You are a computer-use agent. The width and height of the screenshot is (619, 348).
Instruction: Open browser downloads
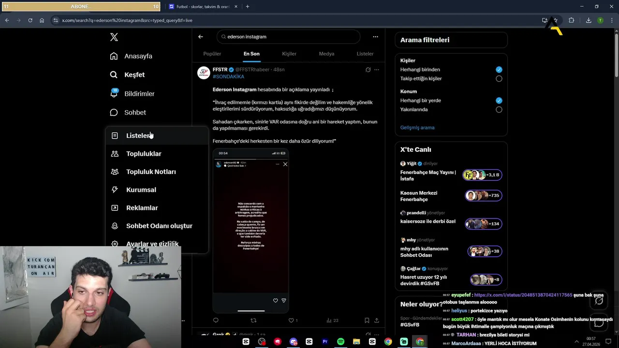click(x=589, y=20)
